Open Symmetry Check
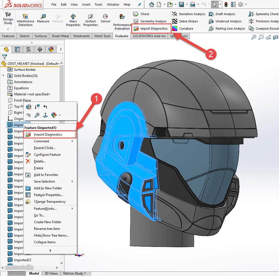The width and height of the screenshot is (279, 276). coord(264,14)
